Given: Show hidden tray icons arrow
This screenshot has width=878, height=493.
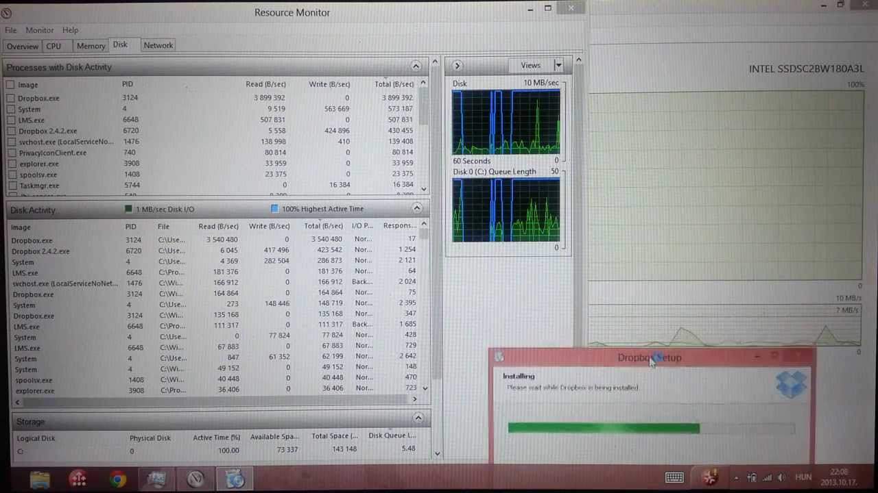Looking at the screenshot, I should click(x=736, y=478).
